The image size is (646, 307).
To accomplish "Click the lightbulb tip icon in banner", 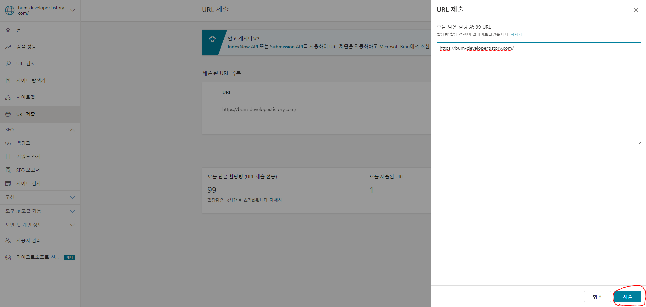I will click(x=212, y=39).
